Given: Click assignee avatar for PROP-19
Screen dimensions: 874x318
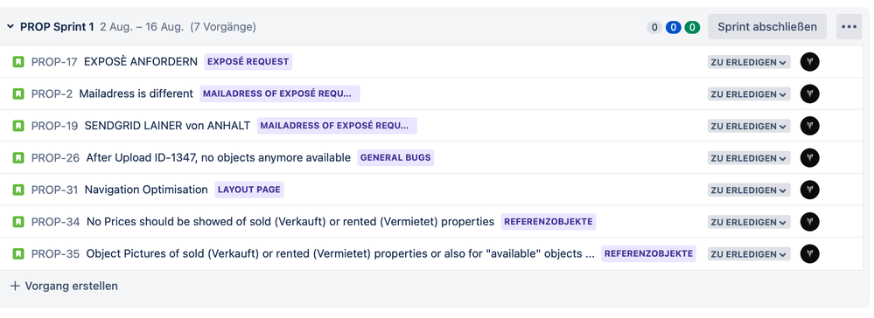Looking at the screenshot, I should point(809,126).
